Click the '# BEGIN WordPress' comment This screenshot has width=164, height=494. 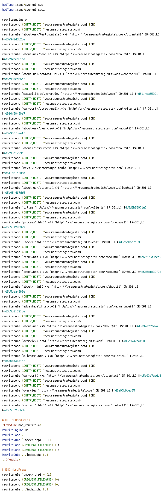coord(16,420)
